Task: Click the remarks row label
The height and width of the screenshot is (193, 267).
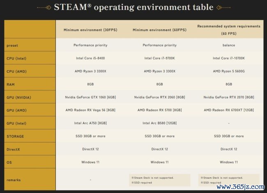Action: coord(14,180)
